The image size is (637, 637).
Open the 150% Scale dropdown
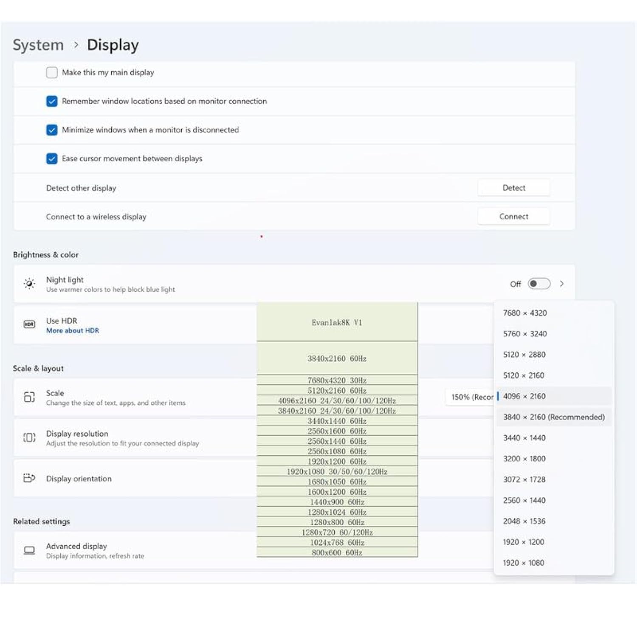coord(471,397)
